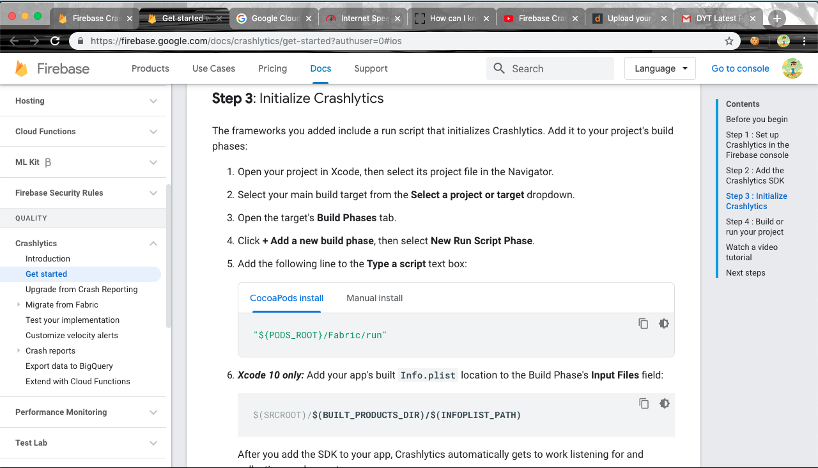Toggle dark theme on the CocoaPods code block
This screenshot has height=468, width=818.
point(664,324)
